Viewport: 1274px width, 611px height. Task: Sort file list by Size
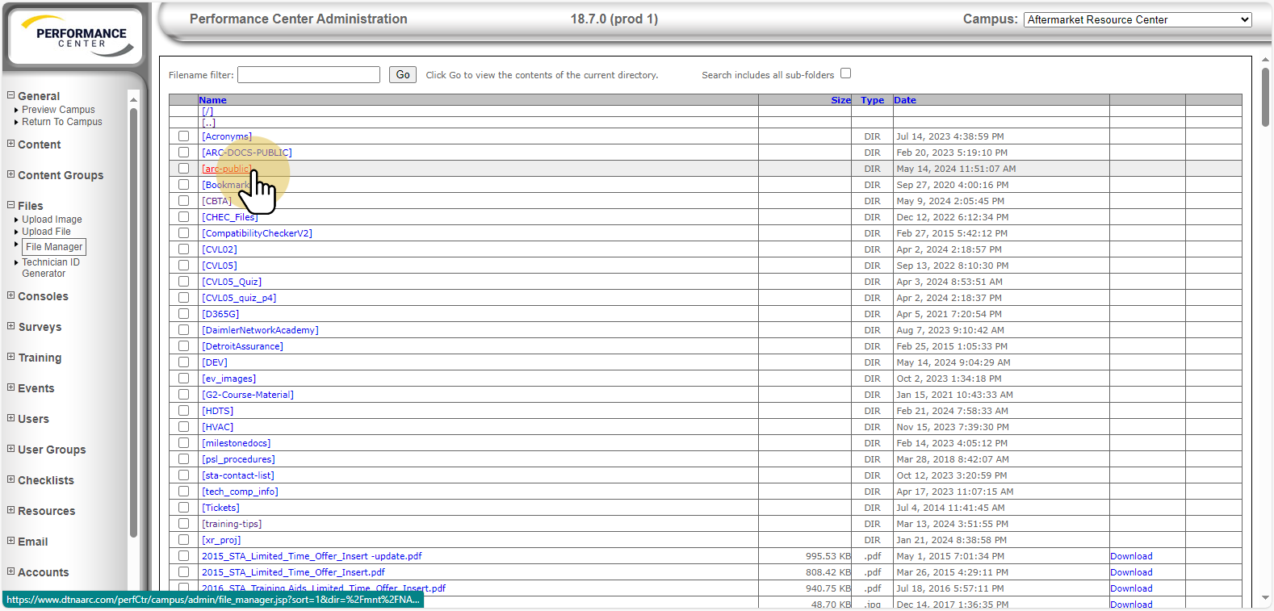tap(840, 100)
